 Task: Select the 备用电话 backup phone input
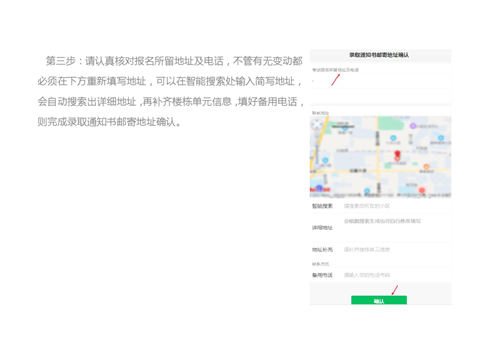[x=396, y=275]
